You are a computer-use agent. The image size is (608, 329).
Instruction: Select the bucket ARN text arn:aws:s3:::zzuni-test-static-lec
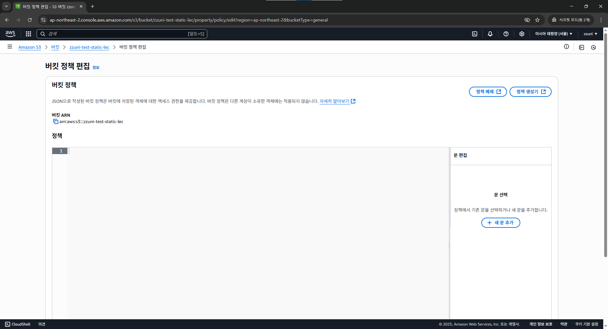(91, 121)
